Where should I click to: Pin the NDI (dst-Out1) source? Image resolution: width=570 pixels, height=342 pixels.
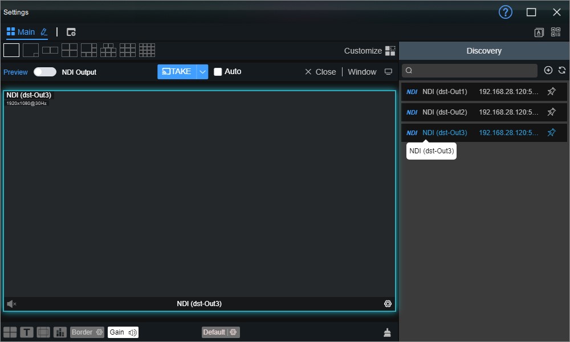[551, 92]
